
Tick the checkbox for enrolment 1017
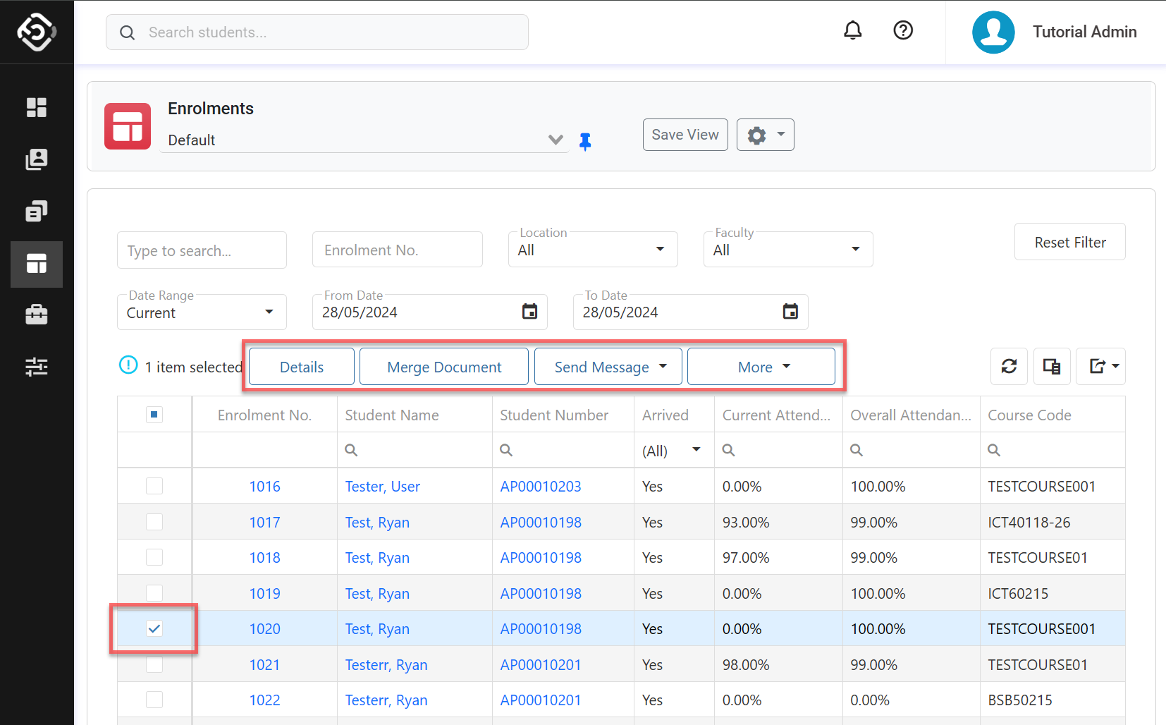point(154,522)
